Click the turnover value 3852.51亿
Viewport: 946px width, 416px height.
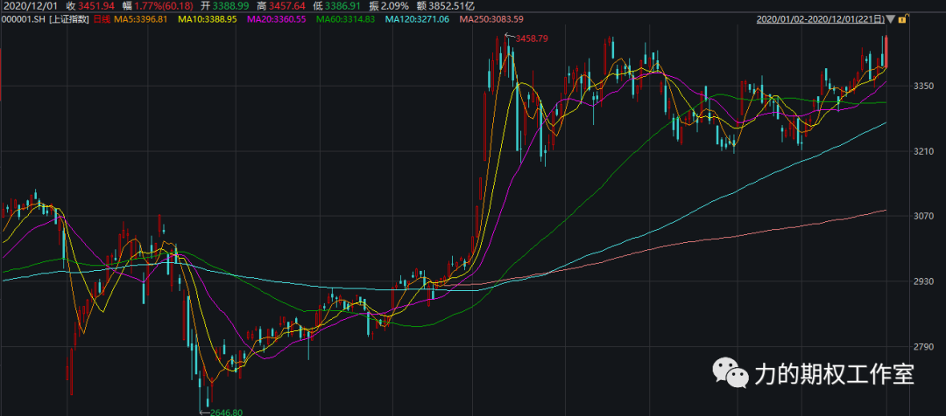coord(451,6)
